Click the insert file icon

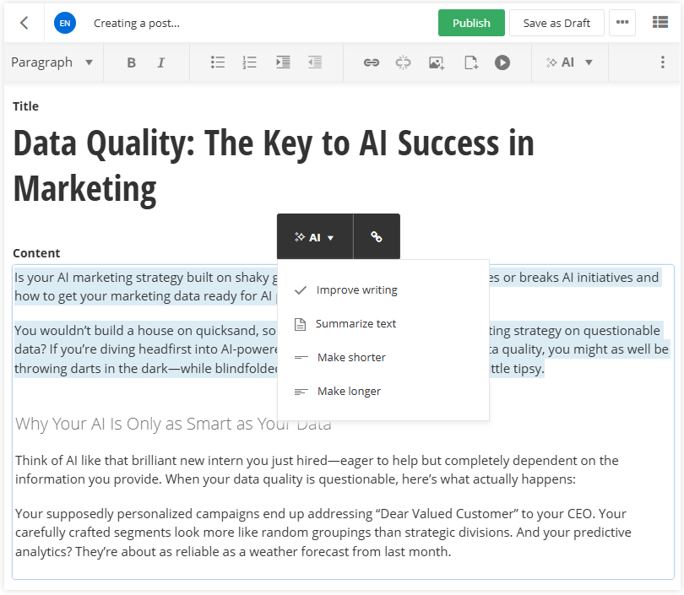[470, 62]
